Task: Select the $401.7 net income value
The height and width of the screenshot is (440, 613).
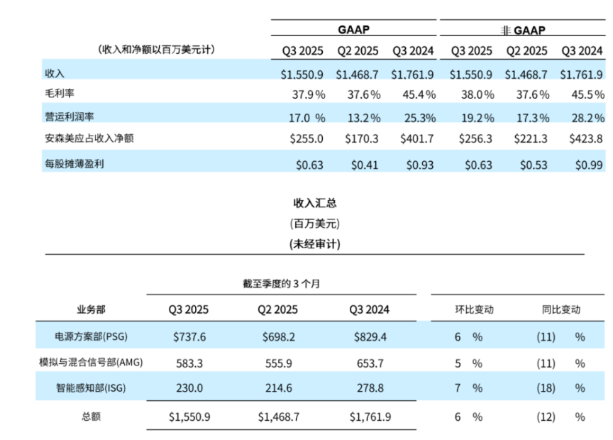Action: [416, 139]
